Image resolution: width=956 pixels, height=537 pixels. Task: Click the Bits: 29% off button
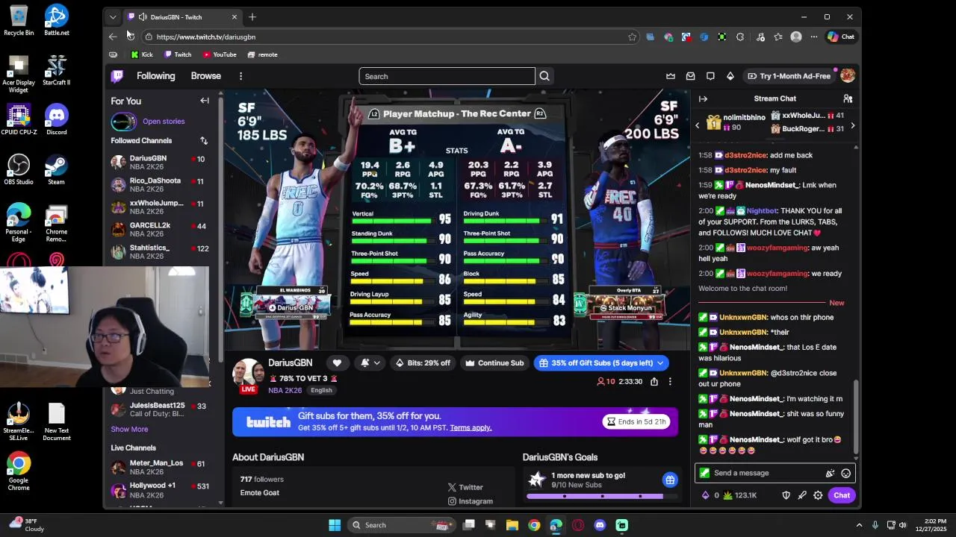tap(423, 363)
